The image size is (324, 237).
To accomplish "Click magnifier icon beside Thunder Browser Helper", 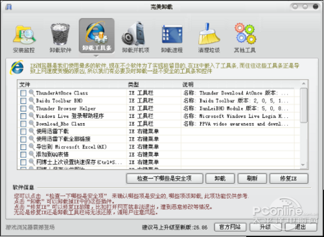I will click(32, 108).
